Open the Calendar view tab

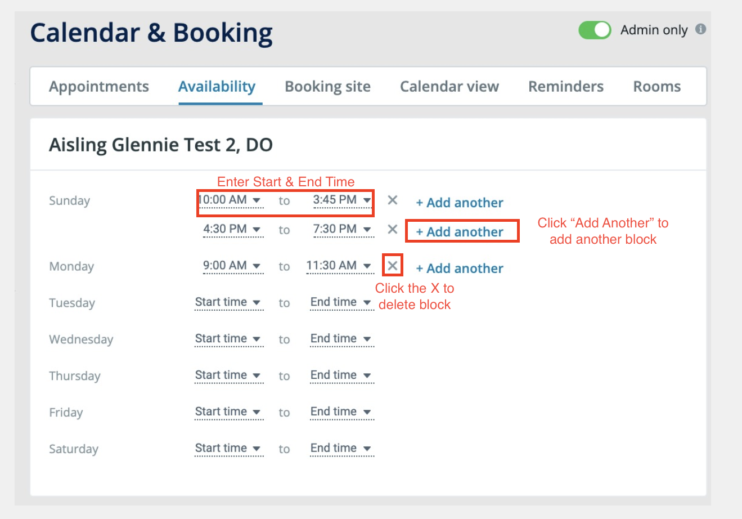[449, 86]
